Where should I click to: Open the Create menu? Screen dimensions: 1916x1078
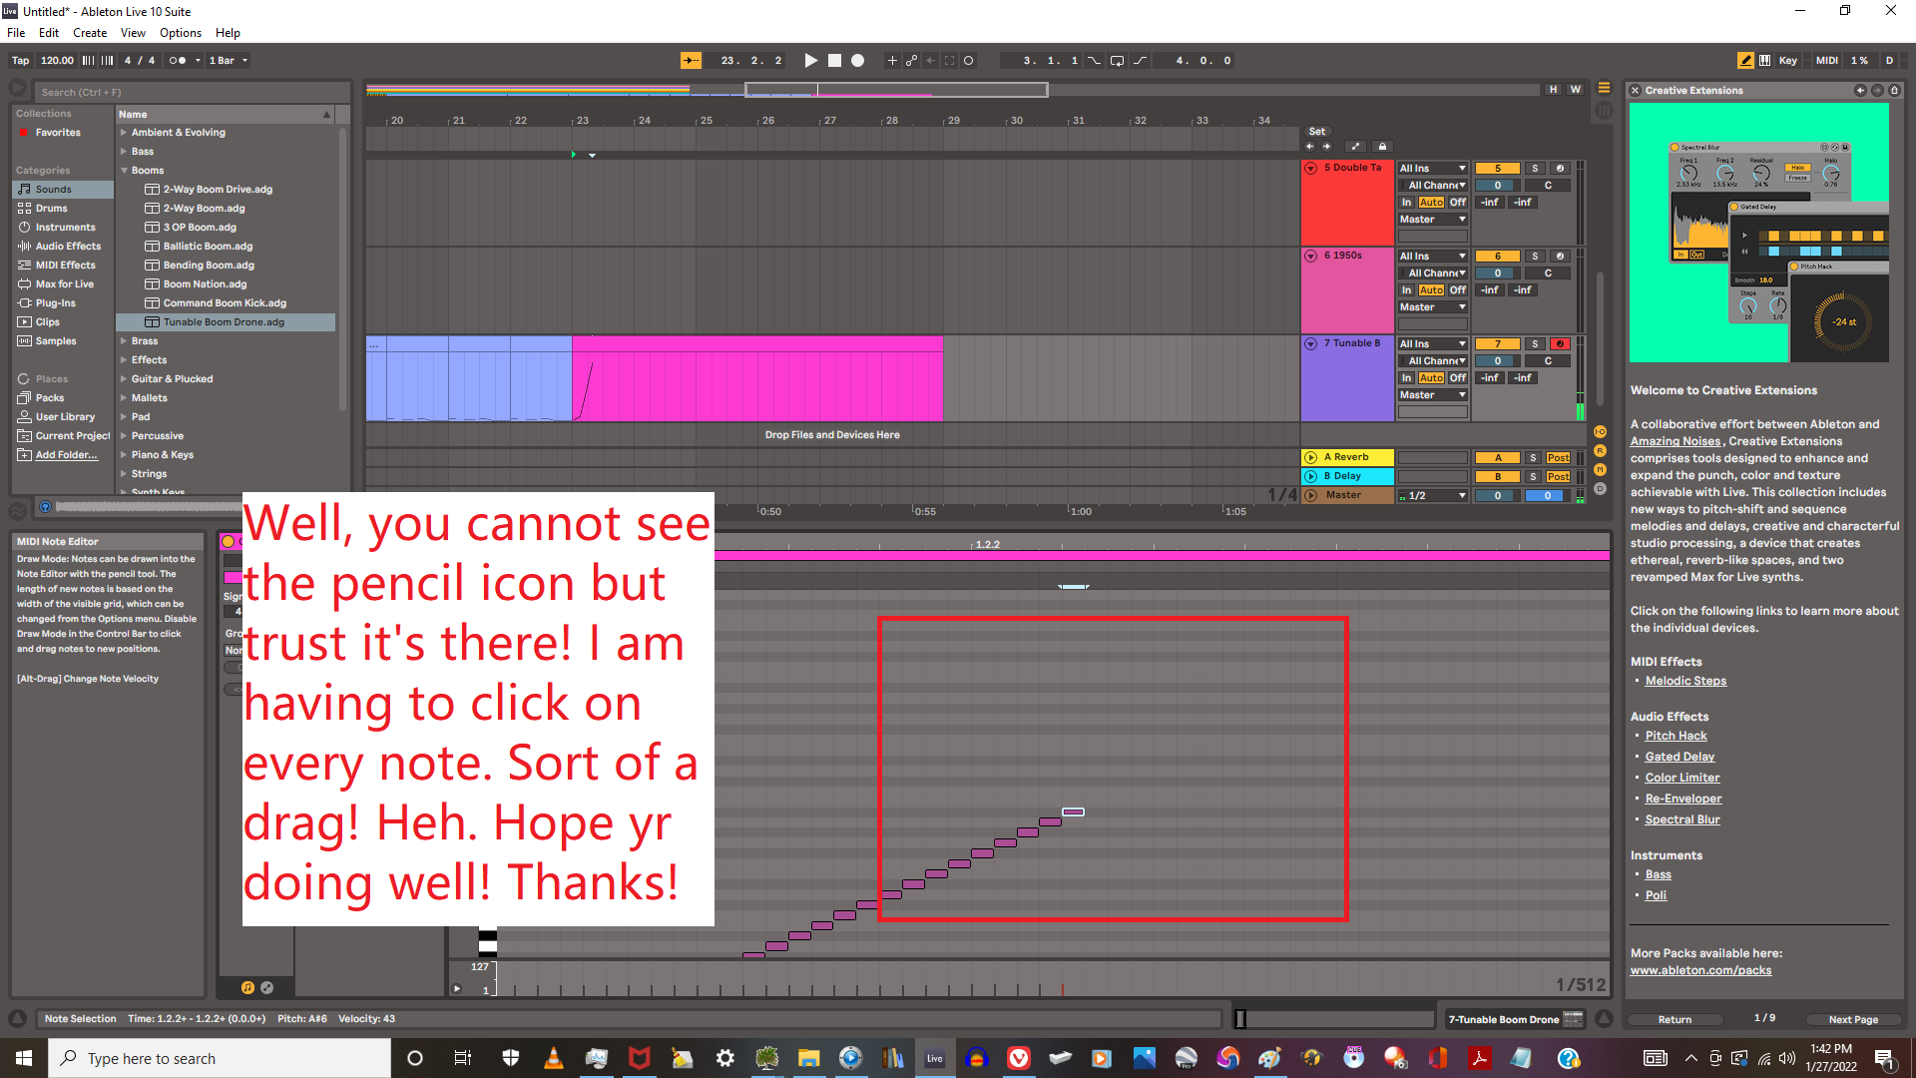(90, 33)
